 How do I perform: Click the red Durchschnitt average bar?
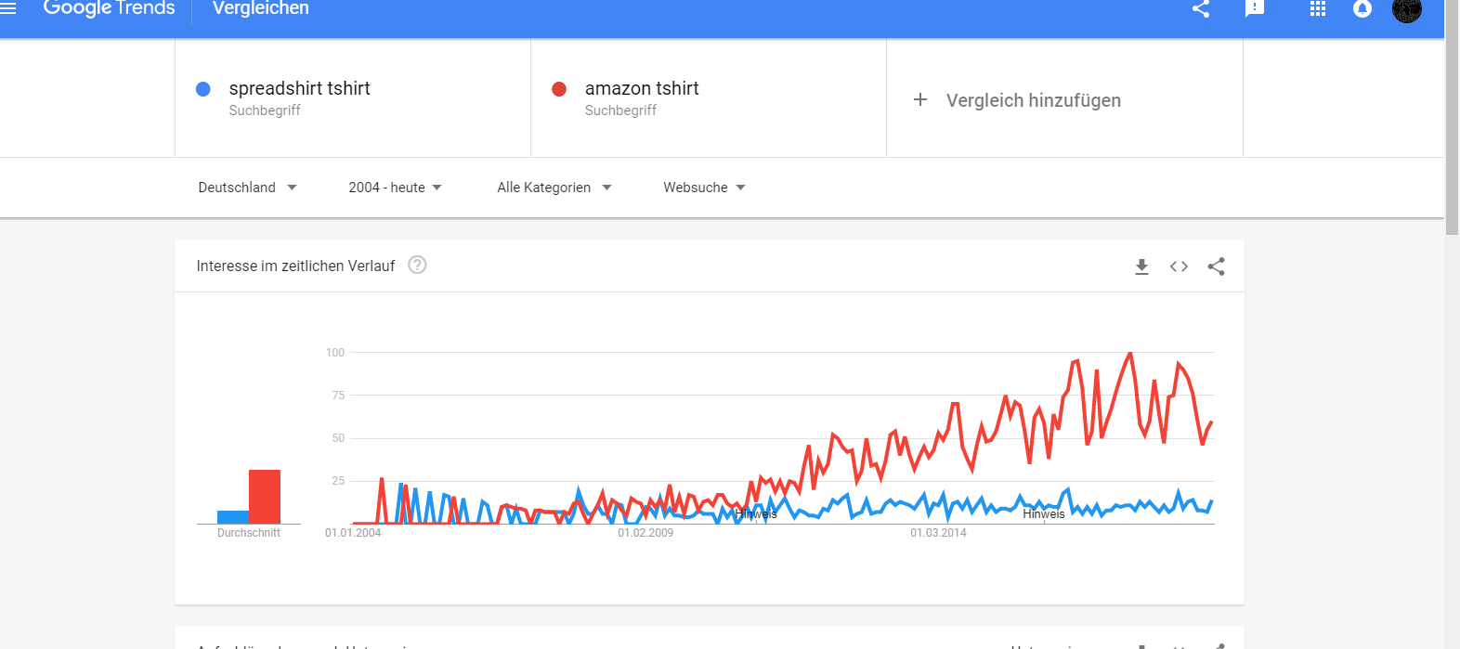coord(265,497)
